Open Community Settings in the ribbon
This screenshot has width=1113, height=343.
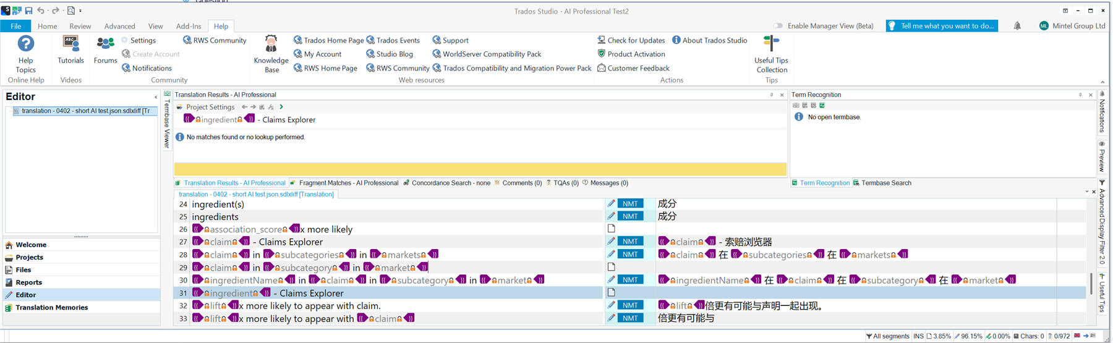coord(139,40)
